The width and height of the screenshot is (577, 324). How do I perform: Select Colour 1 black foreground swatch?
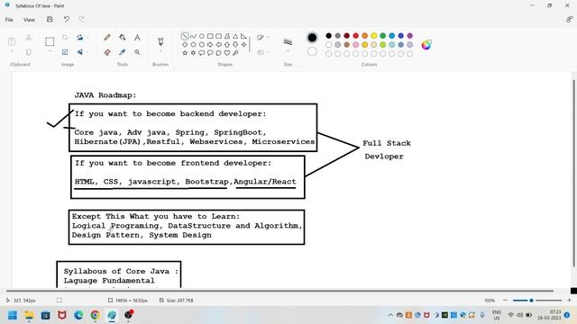click(x=312, y=38)
